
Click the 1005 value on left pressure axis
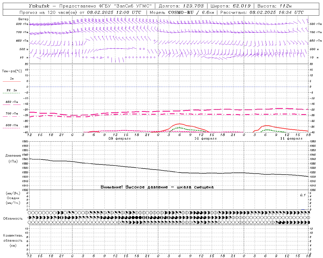click(25, 190)
